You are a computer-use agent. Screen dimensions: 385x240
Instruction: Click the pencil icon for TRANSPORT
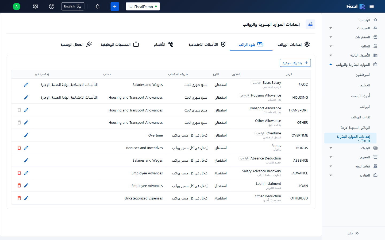pos(26,110)
